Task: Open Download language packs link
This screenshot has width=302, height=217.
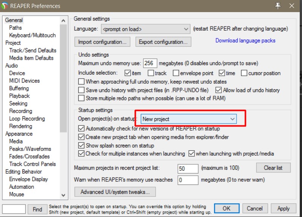Action: pyautogui.click(x=245, y=41)
